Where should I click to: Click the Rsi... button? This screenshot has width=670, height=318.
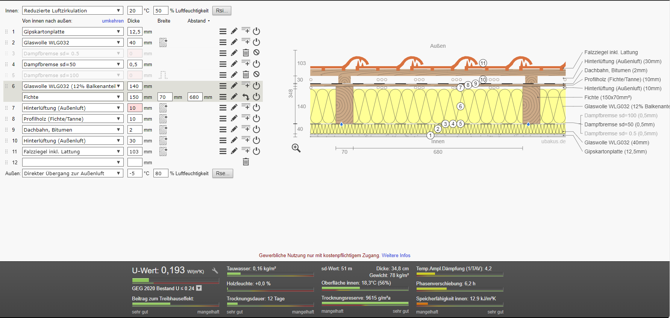click(222, 11)
